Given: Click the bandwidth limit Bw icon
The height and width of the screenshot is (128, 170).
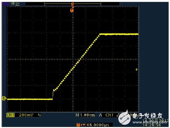Looking at the screenshot, I should 39,115.
